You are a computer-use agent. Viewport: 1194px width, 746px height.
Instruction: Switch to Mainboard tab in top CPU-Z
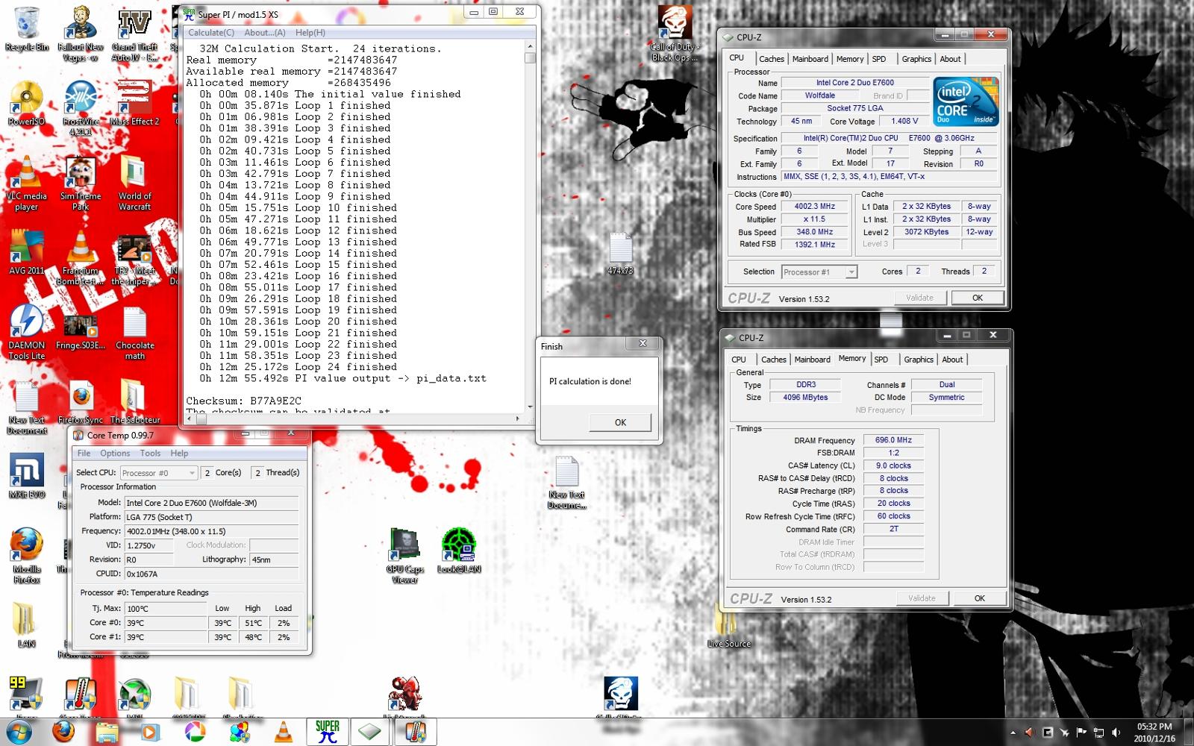tap(810, 59)
